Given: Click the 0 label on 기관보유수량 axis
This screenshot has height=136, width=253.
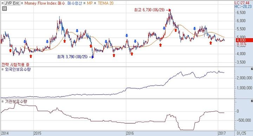Looking at the screenshot, I should [238, 111].
